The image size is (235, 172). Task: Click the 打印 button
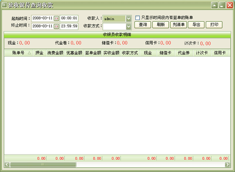pos(214,25)
